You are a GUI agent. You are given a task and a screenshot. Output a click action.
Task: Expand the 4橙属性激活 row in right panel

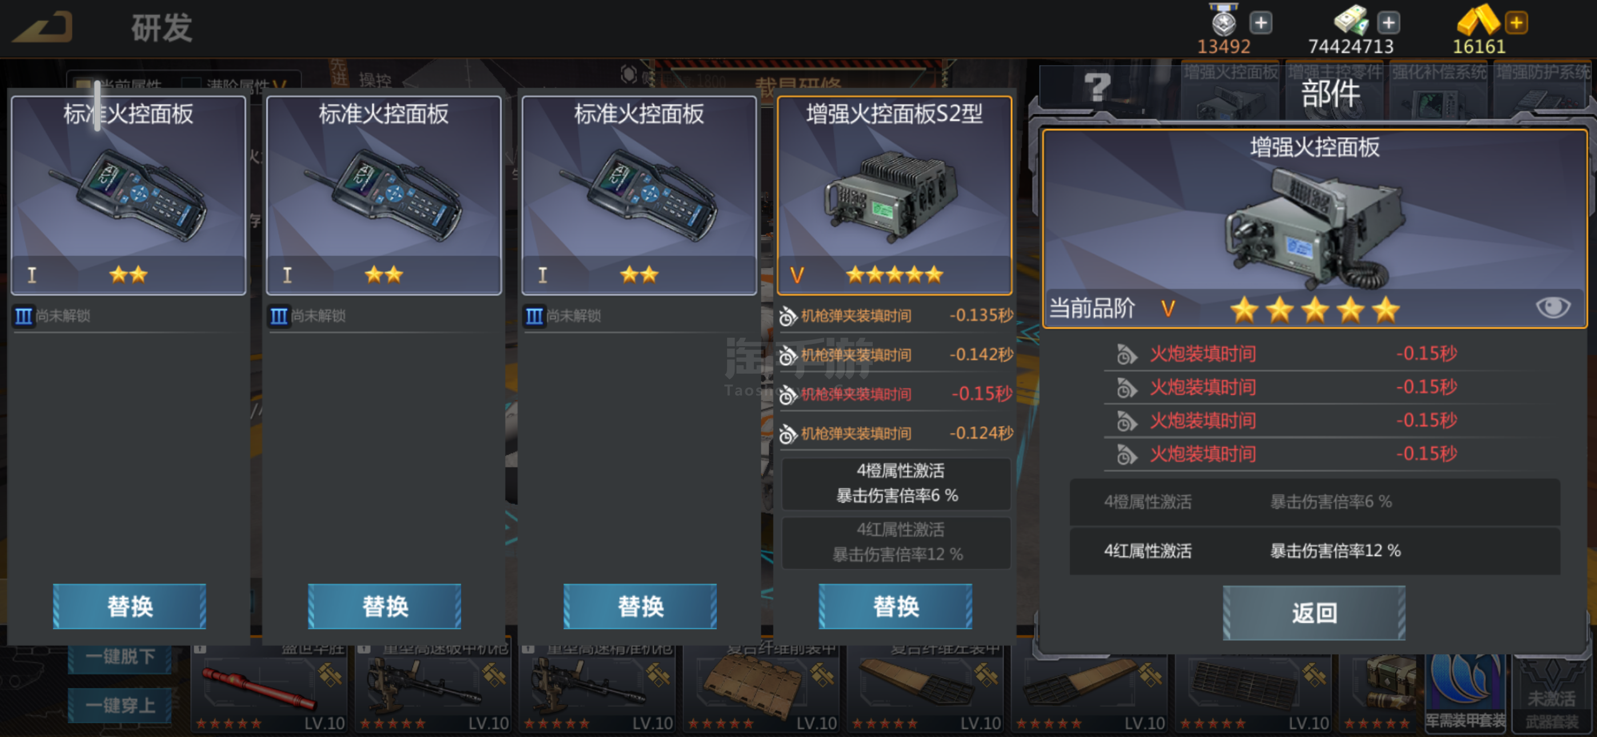(1314, 502)
